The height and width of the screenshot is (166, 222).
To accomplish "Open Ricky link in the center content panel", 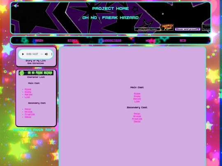I will point(137,96).
